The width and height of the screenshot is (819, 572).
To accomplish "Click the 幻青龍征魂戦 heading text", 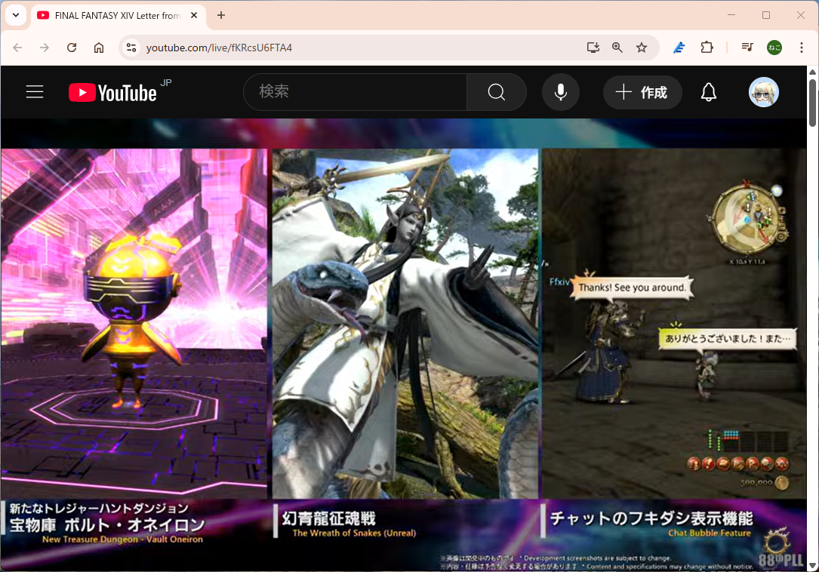I will 329,518.
